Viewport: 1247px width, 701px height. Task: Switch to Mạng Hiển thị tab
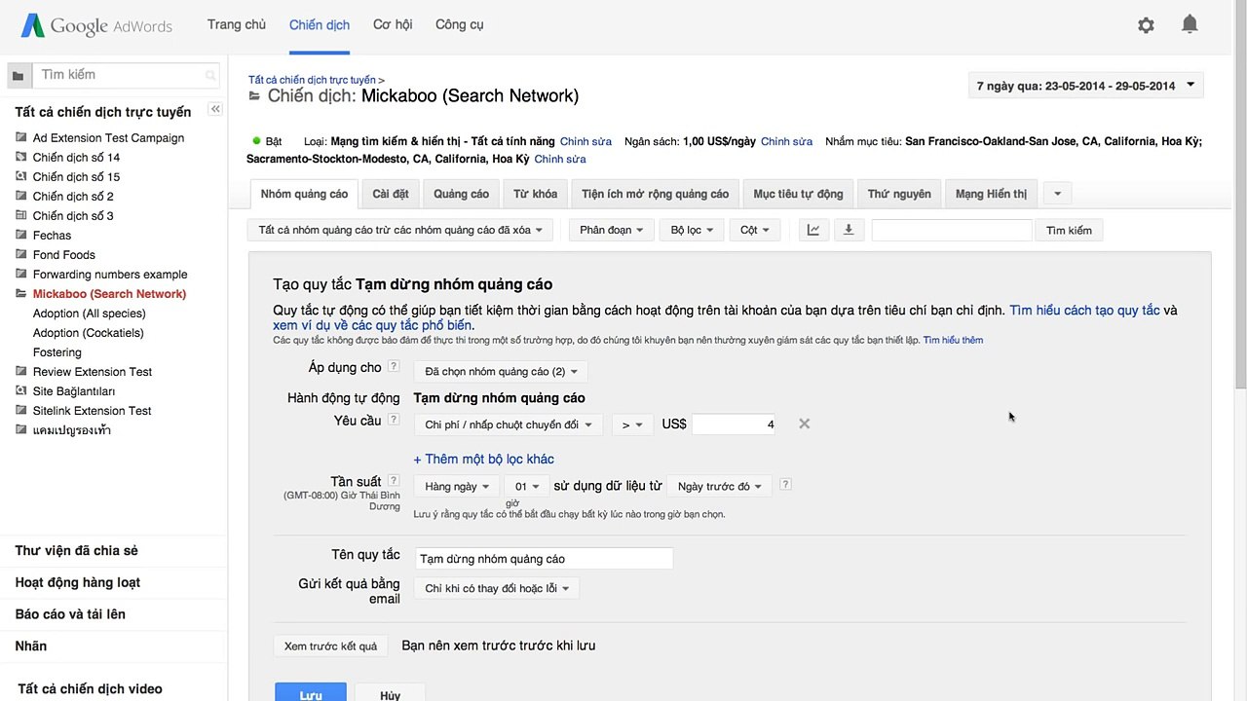pyautogui.click(x=991, y=194)
